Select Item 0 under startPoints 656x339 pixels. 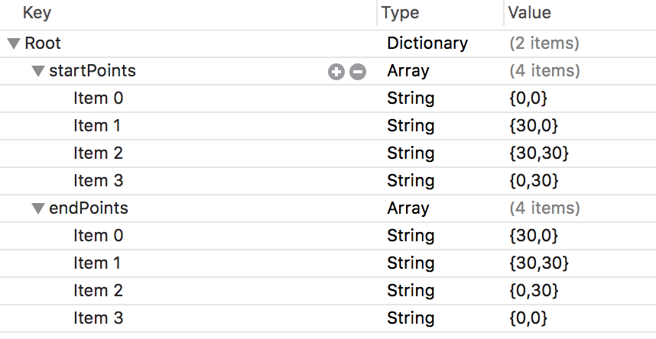tap(98, 98)
